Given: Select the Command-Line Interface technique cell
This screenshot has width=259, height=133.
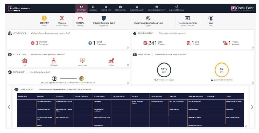Looking at the screenshot, I should click(45, 104).
